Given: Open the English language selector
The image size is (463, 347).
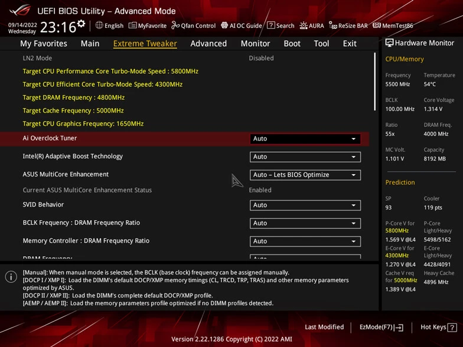Looking at the screenshot, I should (x=109, y=25).
